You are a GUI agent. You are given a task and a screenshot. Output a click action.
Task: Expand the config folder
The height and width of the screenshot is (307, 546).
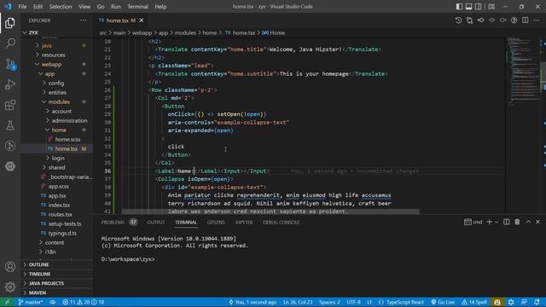[56, 84]
